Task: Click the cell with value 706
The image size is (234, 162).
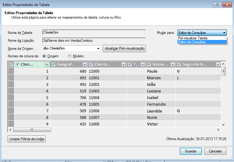Action: 69,97
